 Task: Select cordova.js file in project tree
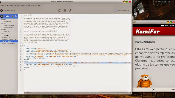(x=6, y=37)
